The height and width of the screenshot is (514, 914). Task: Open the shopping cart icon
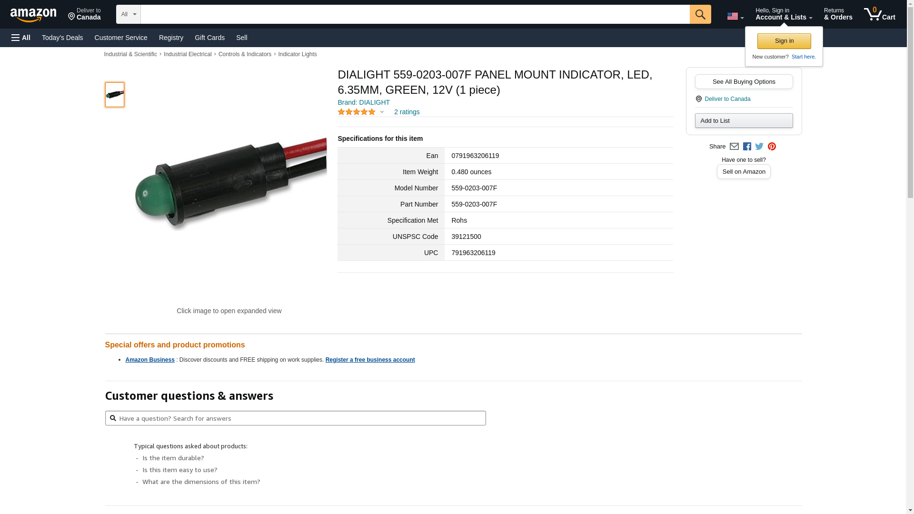[x=880, y=14]
